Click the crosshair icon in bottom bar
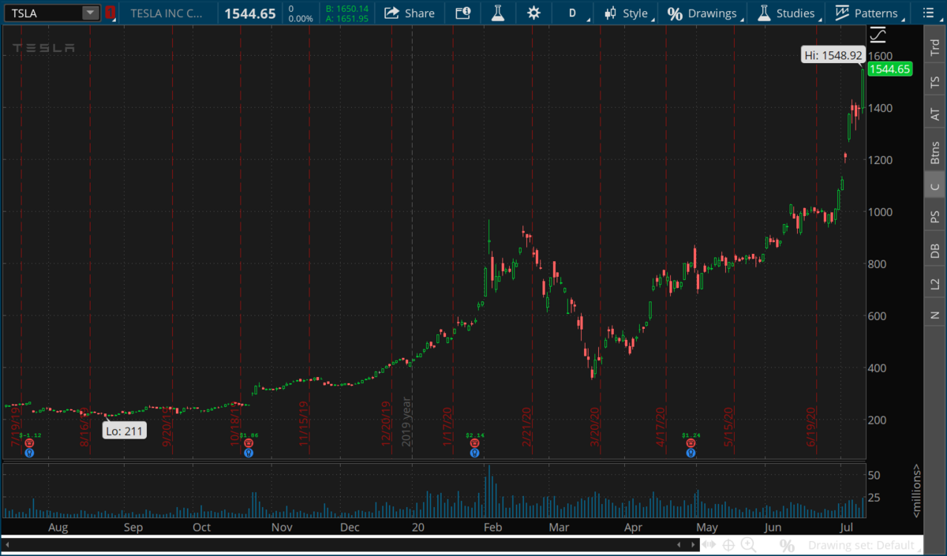The image size is (947, 556). click(728, 545)
